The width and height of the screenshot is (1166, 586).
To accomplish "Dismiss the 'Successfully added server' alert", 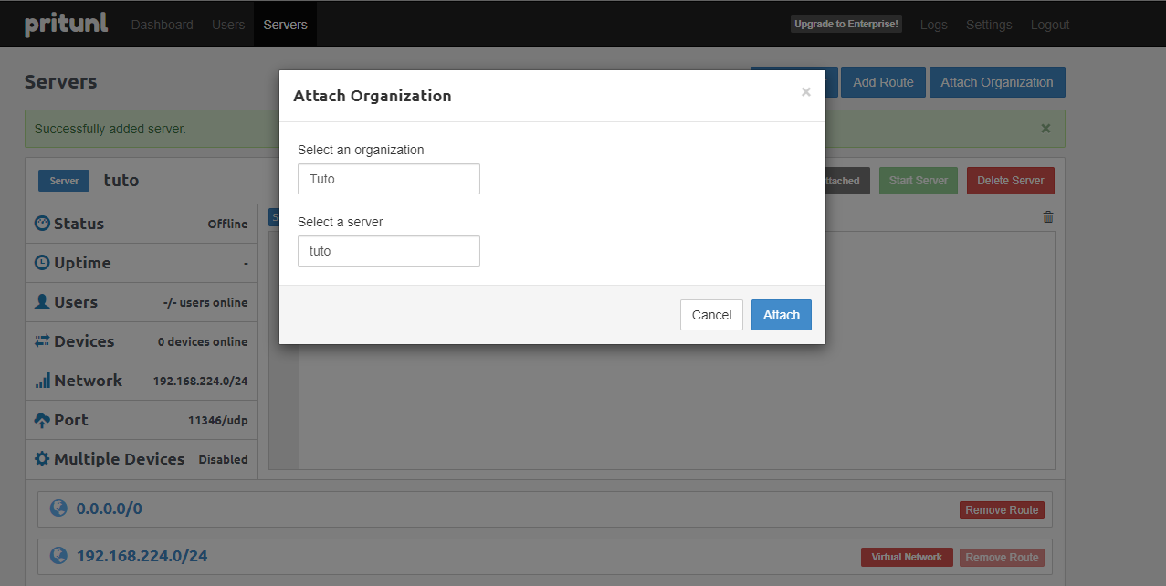I will tap(1045, 129).
